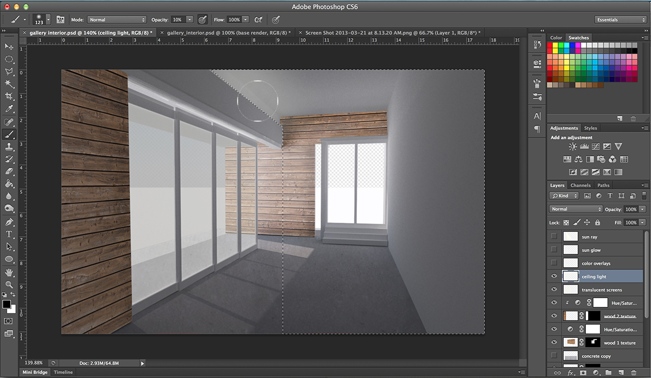This screenshot has height=378, width=651.
Task: Select the ceiling light layer thumbnail
Action: 570,276
